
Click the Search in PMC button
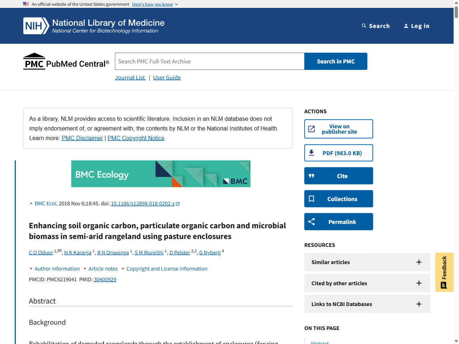click(x=335, y=61)
